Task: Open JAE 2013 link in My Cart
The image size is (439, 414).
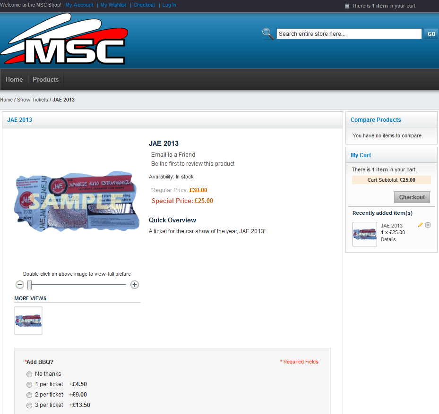Action: tap(391, 226)
